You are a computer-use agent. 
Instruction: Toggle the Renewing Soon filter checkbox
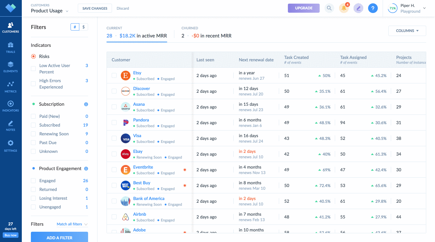click(33, 134)
